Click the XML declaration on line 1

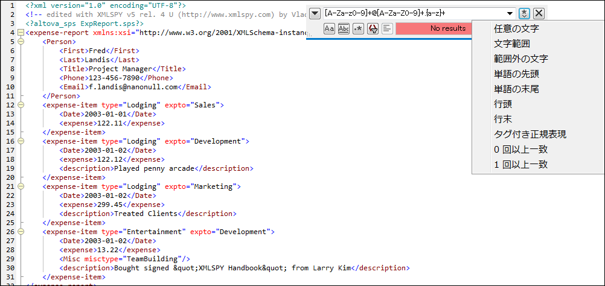click(106, 6)
